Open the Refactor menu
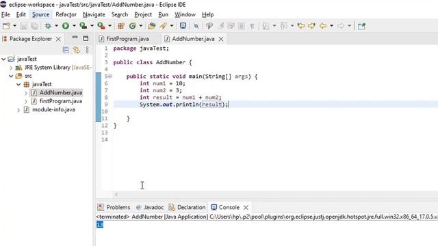 66,14
